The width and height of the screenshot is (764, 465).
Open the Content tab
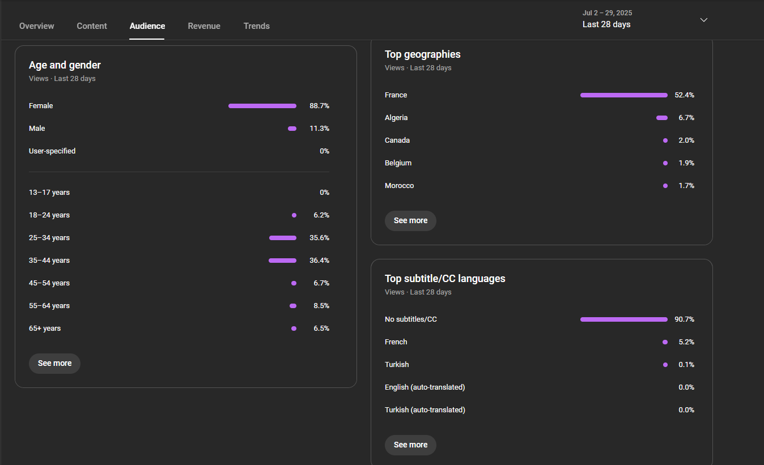(92, 26)
